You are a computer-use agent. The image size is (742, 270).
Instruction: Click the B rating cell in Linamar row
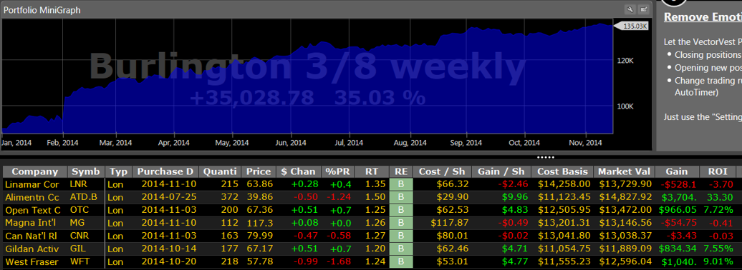point(401,184)
